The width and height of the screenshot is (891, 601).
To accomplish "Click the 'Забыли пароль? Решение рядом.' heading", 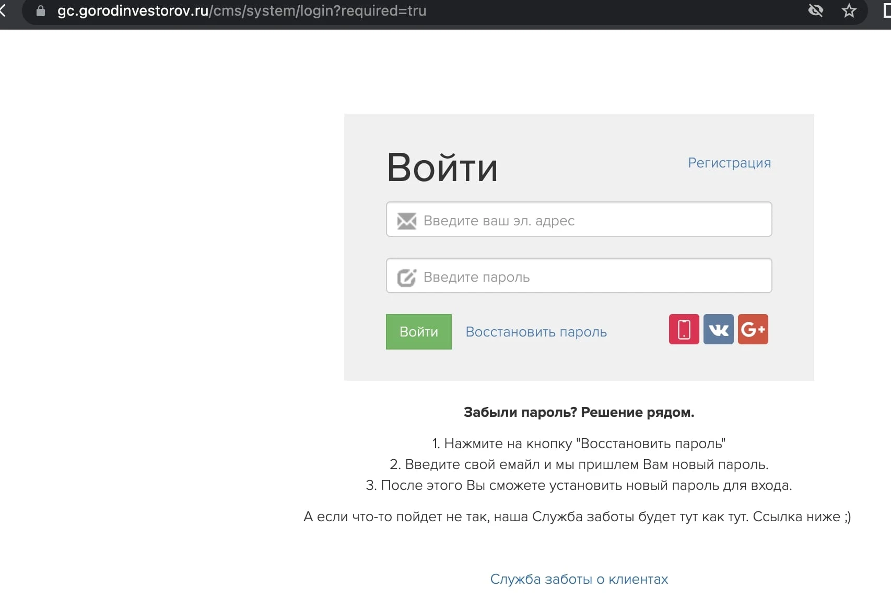I will [x=579, y=412].
